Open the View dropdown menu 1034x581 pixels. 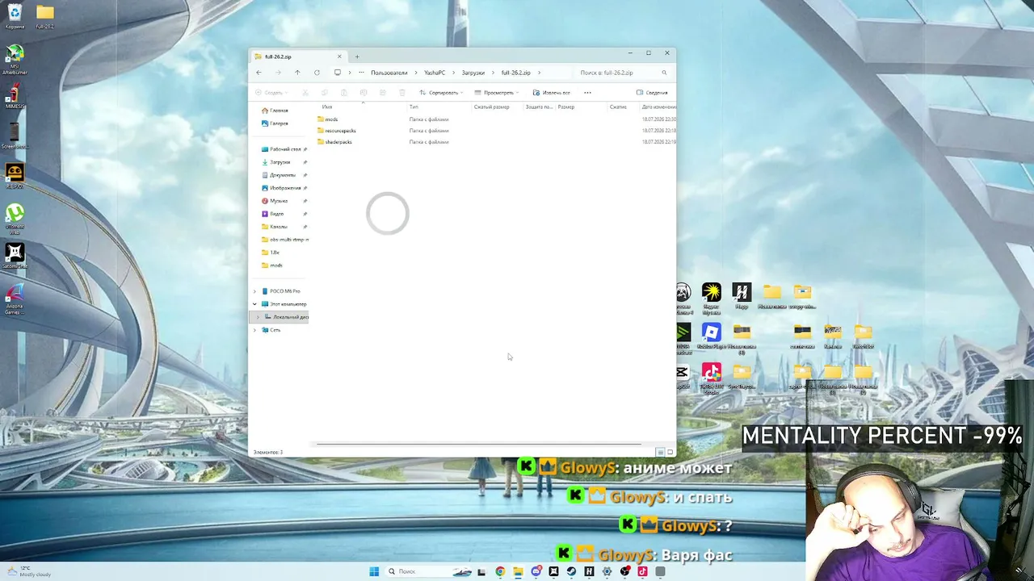tap(497, 93)
